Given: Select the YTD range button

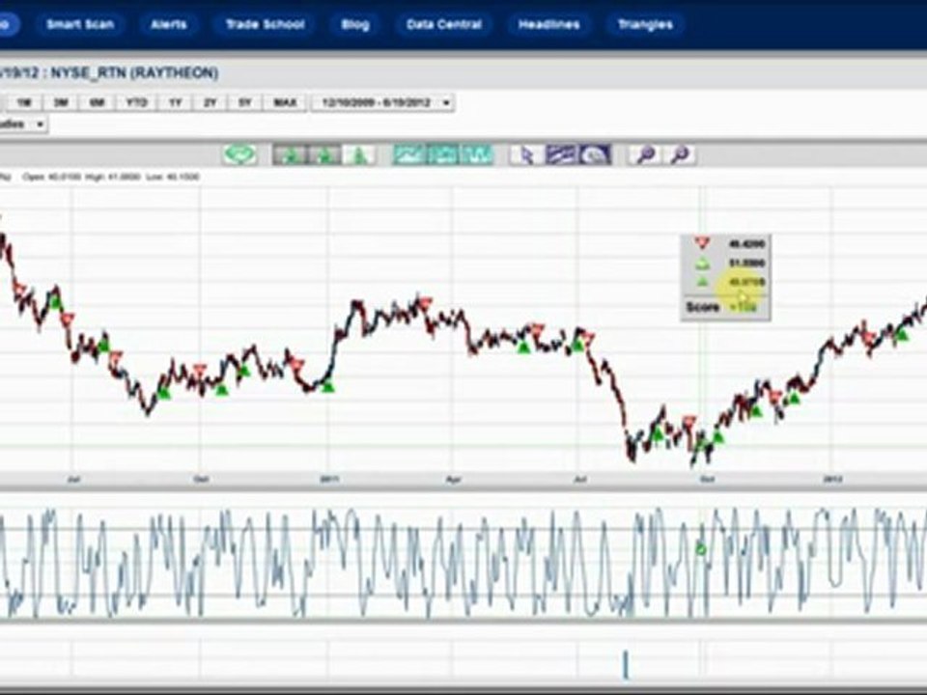Looking at the screenshot, I should pos(136,103).
